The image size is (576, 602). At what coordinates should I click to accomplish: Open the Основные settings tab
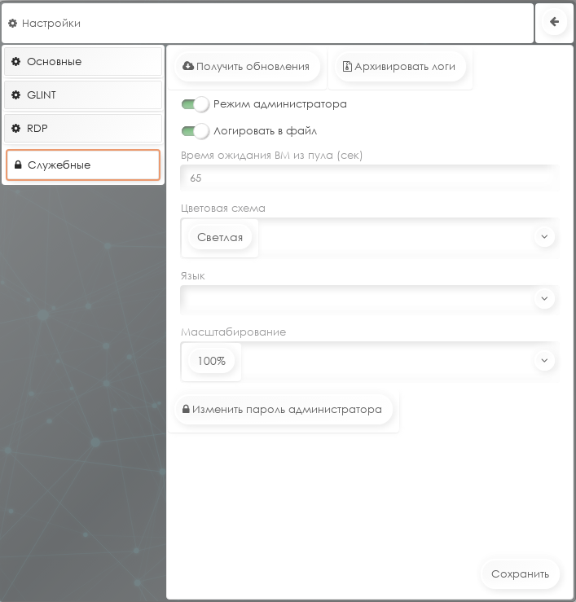click(83, 61)
